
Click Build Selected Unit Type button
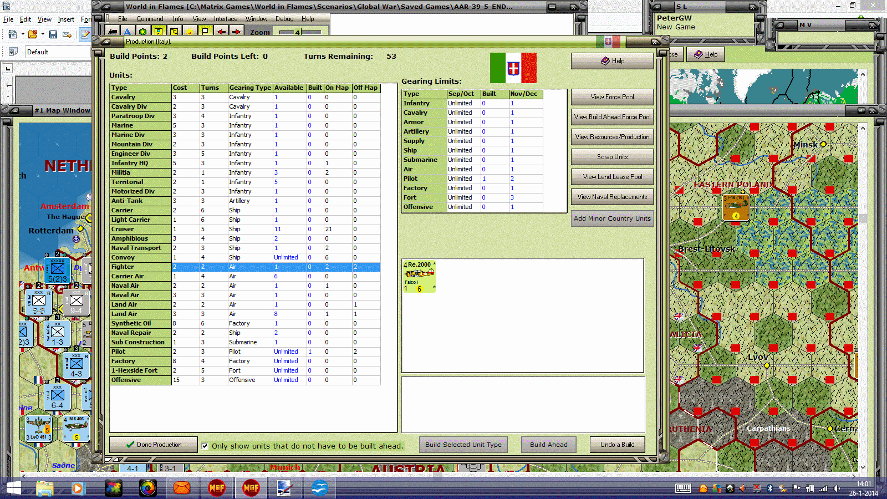[x=463, y=445]
